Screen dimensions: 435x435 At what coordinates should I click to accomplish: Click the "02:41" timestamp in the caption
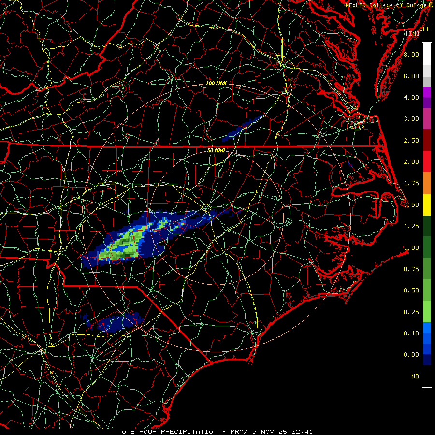click(302, 432)
